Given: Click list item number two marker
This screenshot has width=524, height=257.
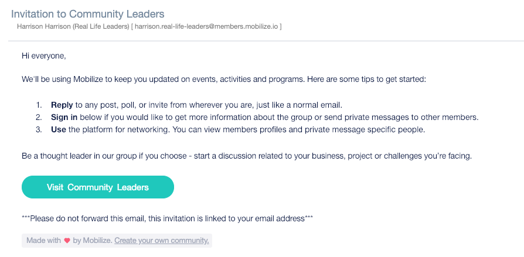Looking at the screenshot, I should (39, 118).
